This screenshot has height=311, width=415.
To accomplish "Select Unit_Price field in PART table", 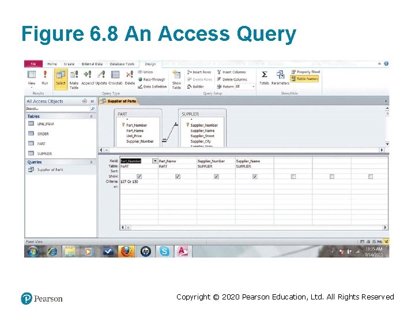I will click(134, 136).
